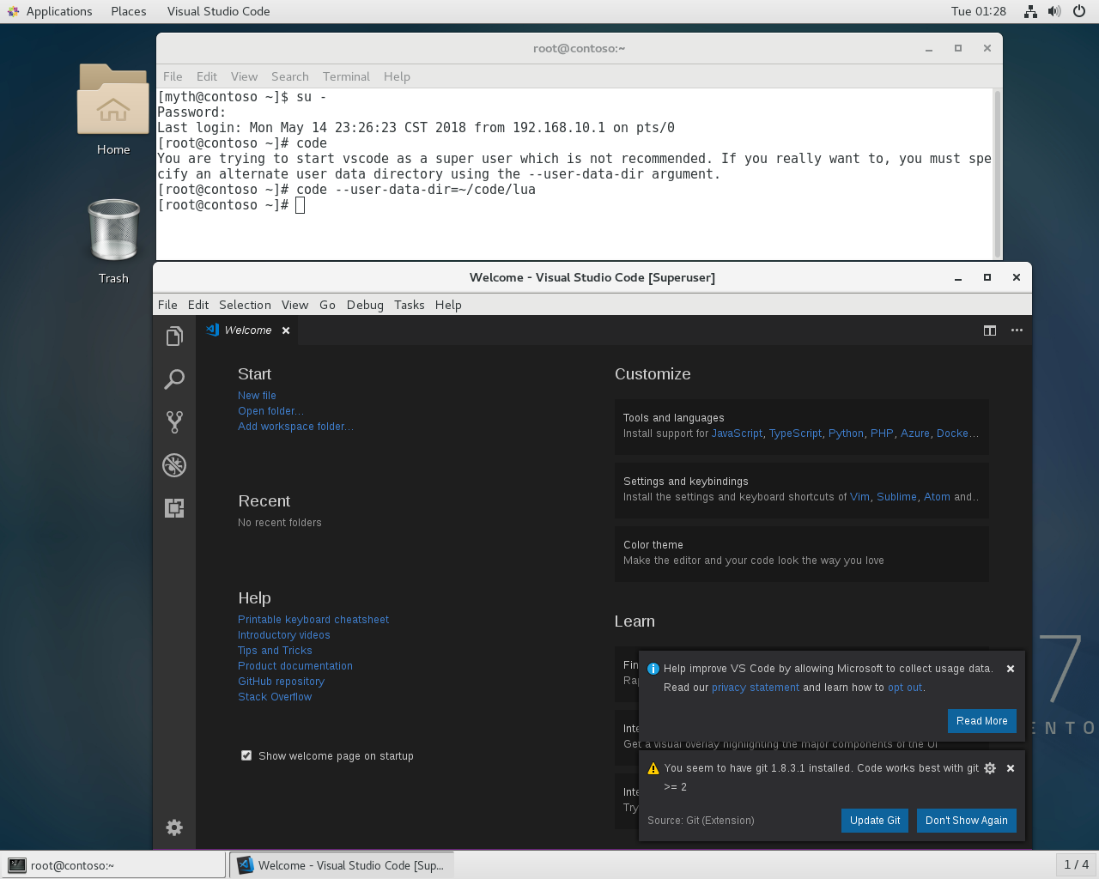Open the terminal window Help menu
The height and width of the screenshot is (879, 1099).
coord(397,76)
